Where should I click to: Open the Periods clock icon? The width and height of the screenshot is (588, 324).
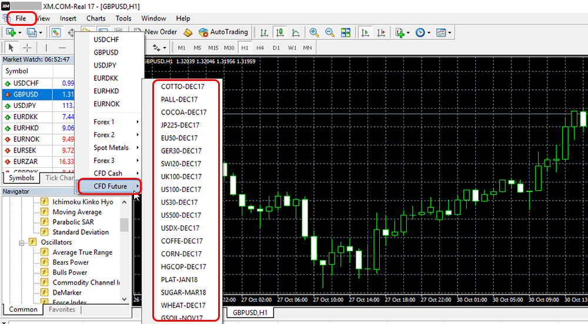click(420, 32)
